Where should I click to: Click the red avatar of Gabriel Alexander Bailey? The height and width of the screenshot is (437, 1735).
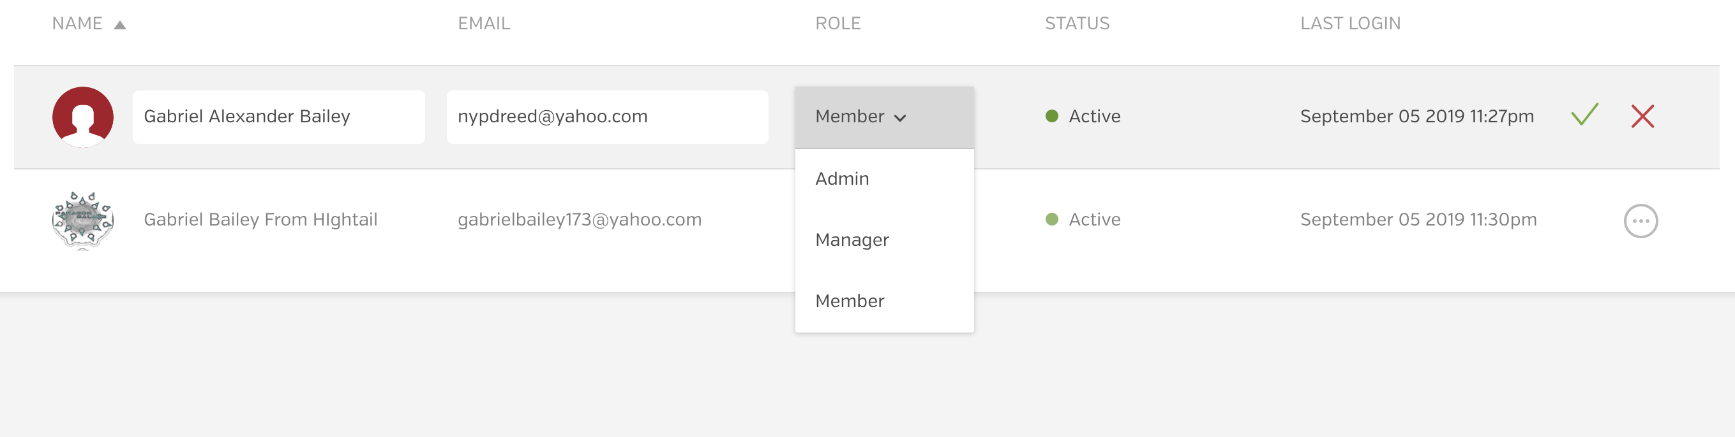83,117
